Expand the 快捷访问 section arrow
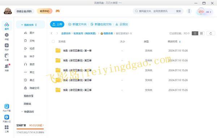Image resolution: width=217 pixels, height=138 pixels. click(x=22, y=112)
